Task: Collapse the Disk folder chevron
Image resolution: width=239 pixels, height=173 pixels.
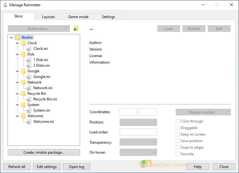Action: (x=17, y=55)
